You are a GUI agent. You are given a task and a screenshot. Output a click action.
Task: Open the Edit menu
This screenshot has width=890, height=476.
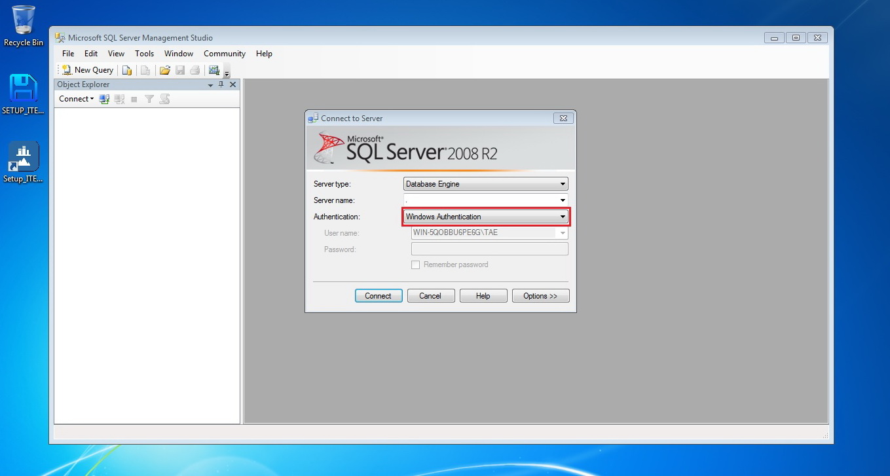[x=91, y=54]
